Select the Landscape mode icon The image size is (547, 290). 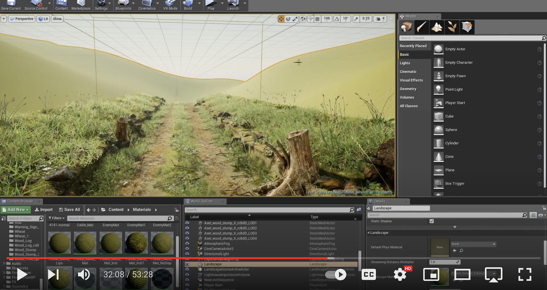pos(436,27)
